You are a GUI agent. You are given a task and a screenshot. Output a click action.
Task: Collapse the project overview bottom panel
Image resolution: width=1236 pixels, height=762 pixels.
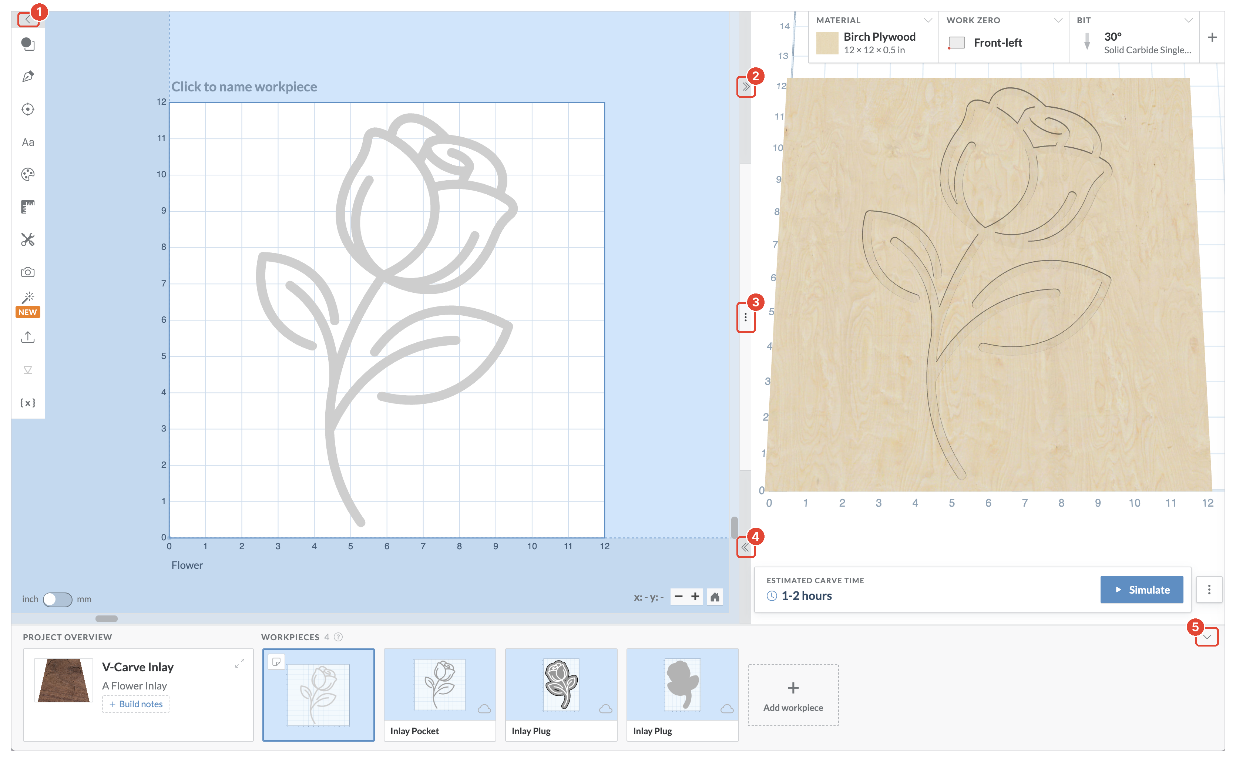pos(1207,637)
